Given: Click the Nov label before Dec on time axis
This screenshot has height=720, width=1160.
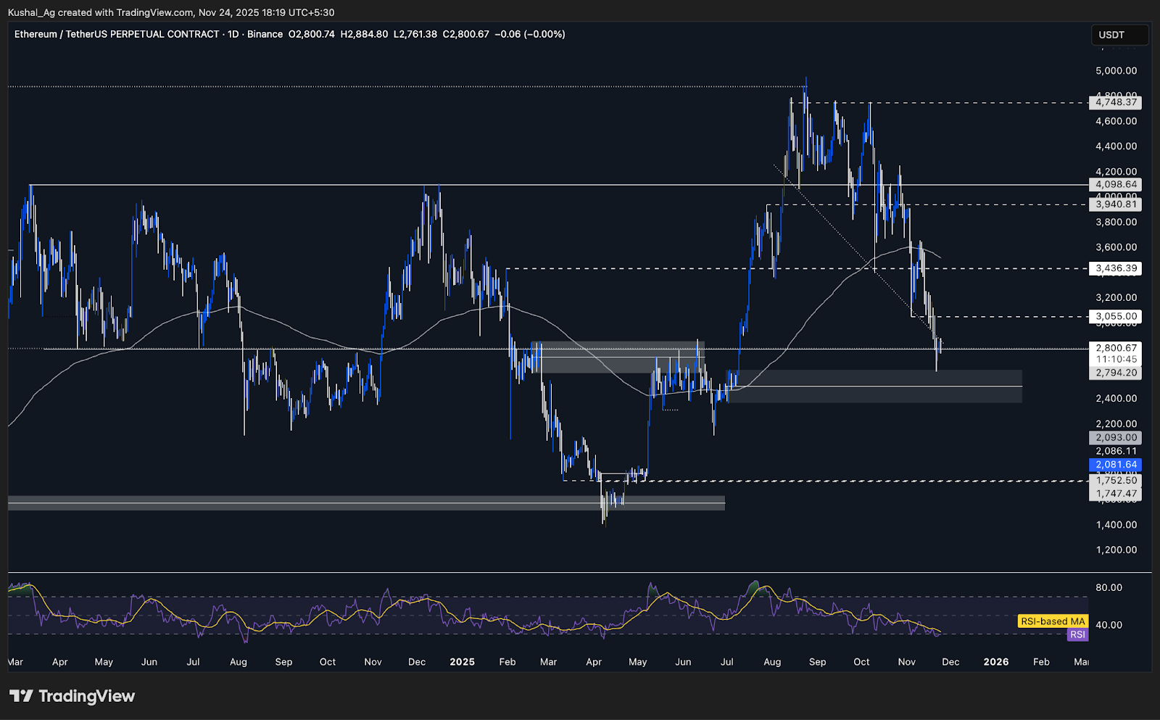Looking at the screenshot, I should pos(906,662).
